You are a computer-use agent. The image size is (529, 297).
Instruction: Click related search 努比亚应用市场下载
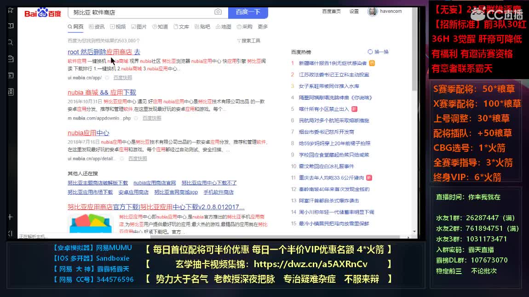click(90, 192)
